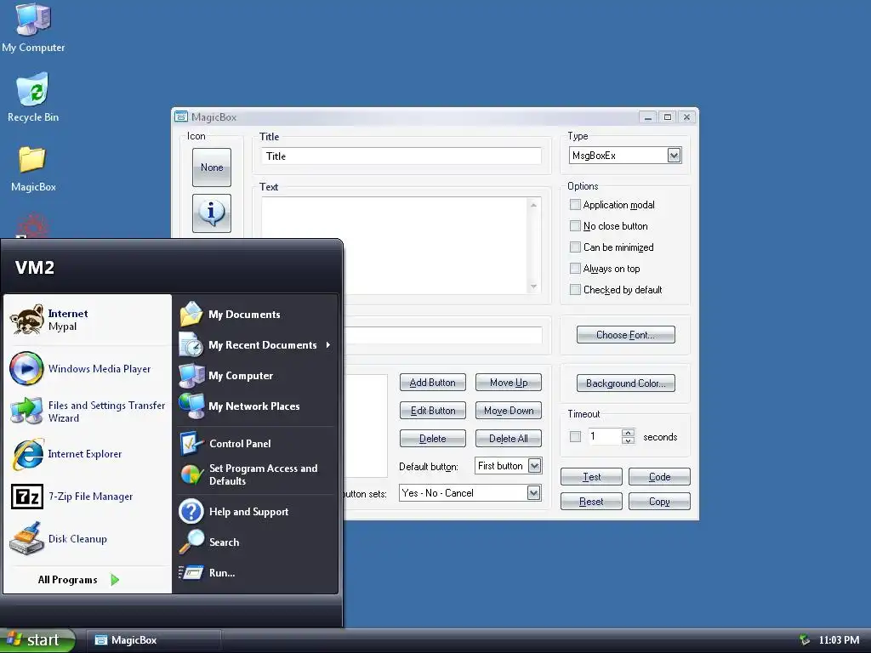
Task: Start Files and Settings Transfer Wizard
Action: [88, 412]
